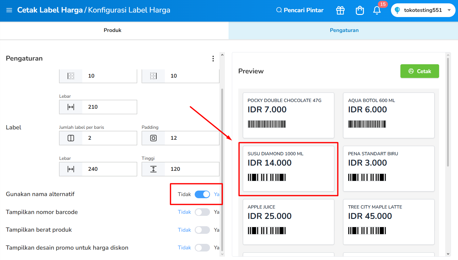Click the right margin field showing 10
Viewport: 458px width, 260px height.
point(180,76)
